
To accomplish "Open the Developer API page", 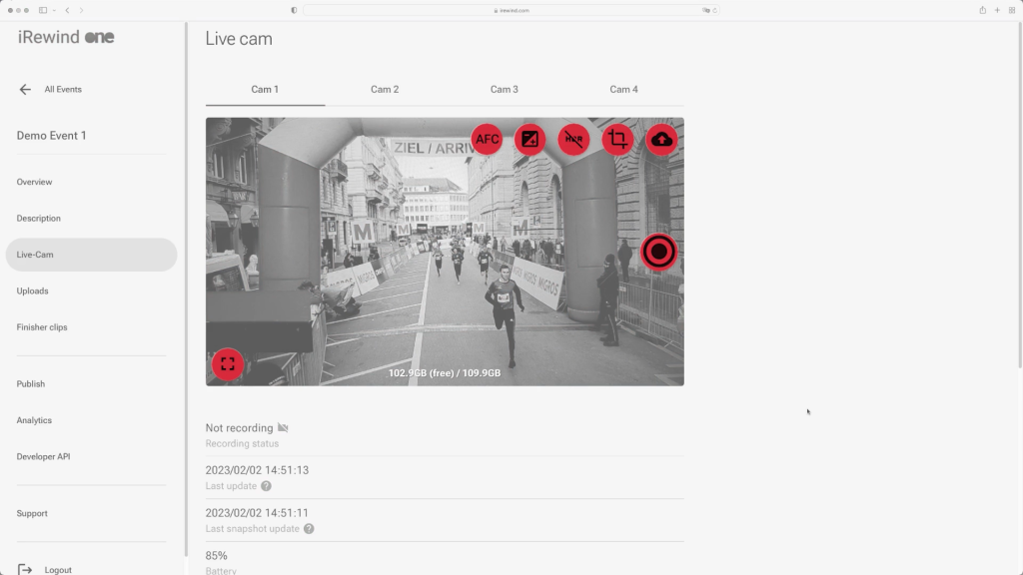I will 43,456.
